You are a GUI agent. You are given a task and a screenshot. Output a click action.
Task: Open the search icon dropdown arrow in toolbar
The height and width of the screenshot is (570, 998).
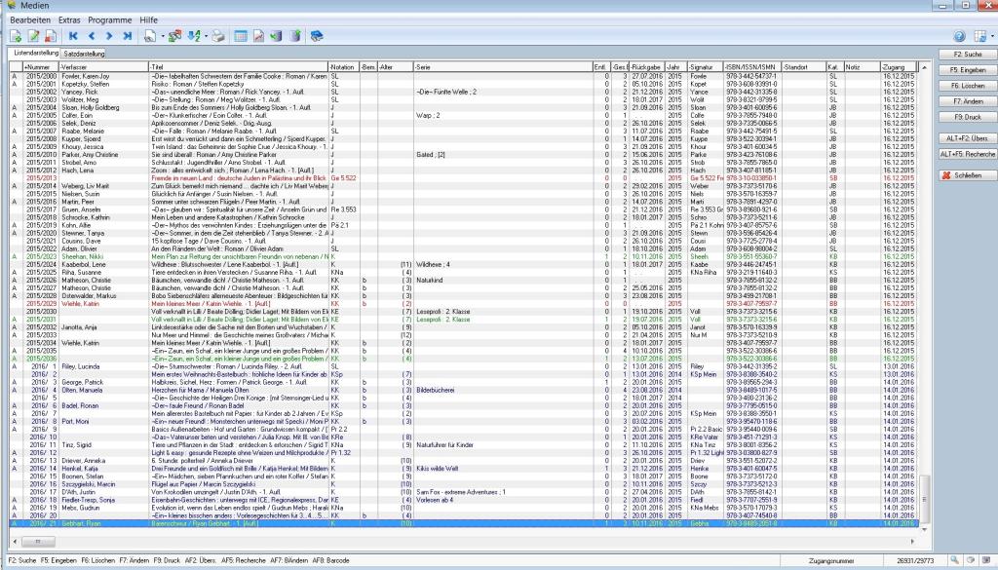(162, 36)
